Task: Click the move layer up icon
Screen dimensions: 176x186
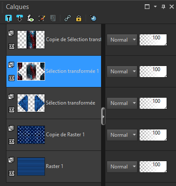Action: (9, 18)
